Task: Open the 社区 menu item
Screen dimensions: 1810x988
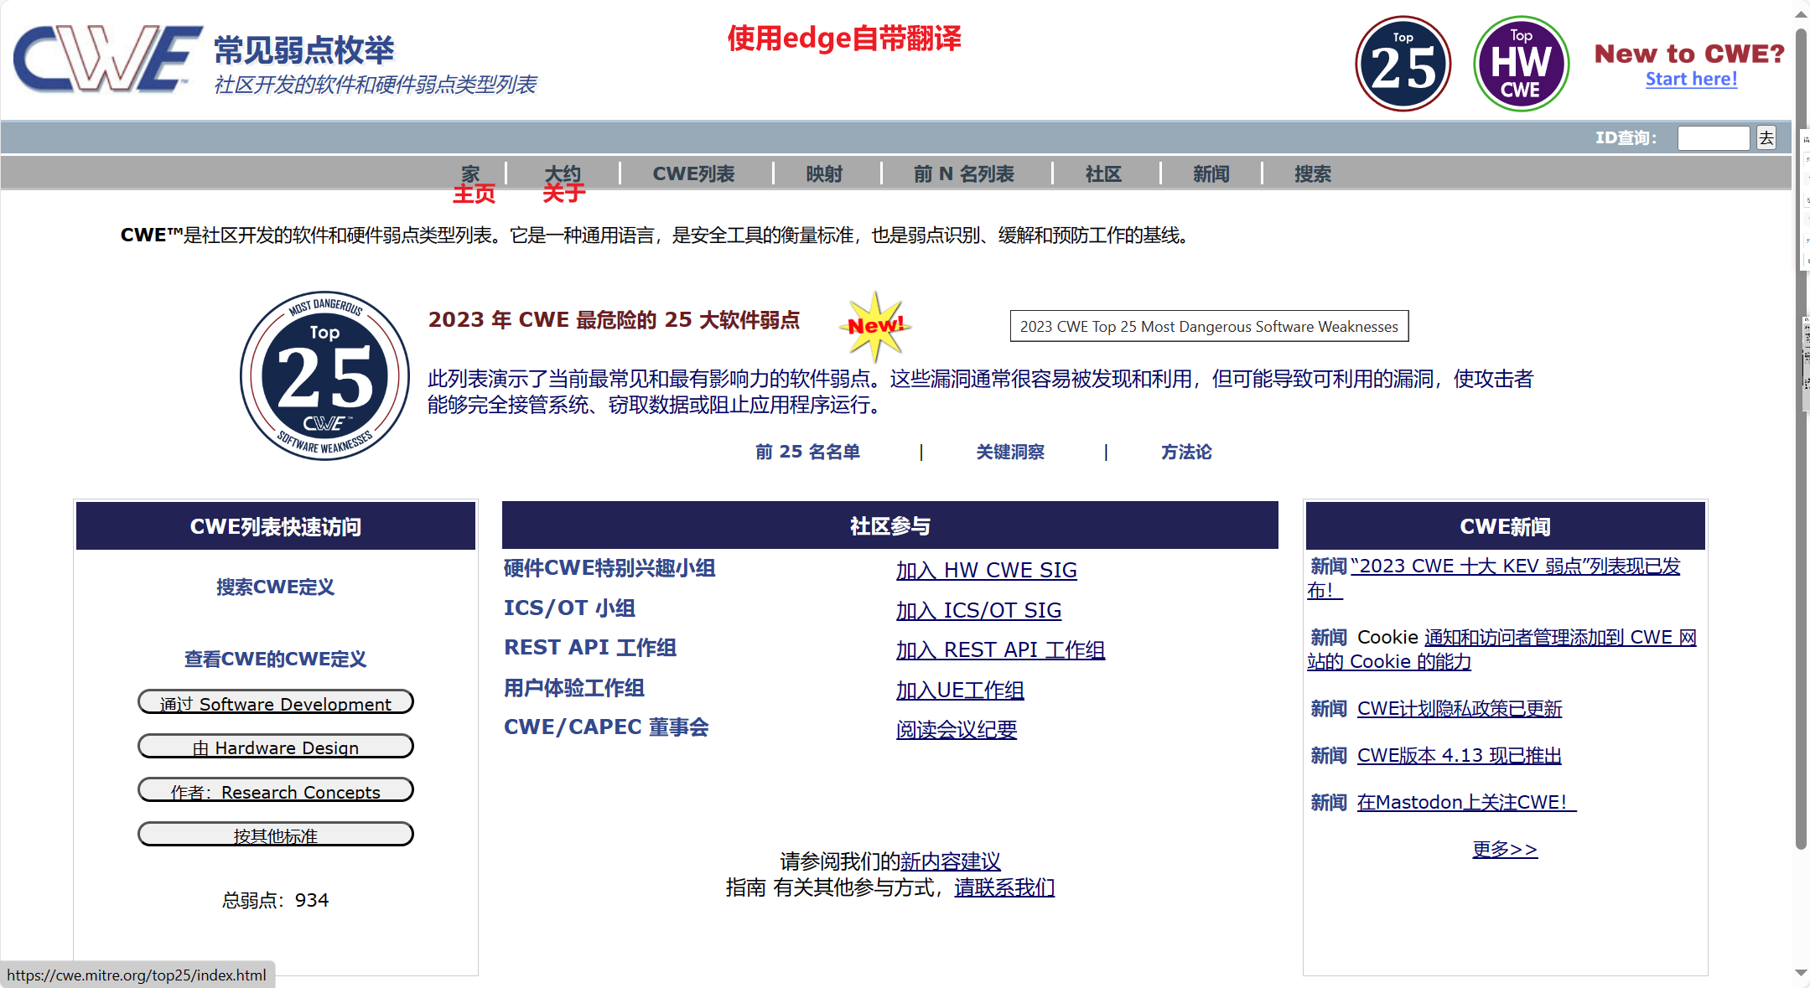Action: (x=1102, y=173)
